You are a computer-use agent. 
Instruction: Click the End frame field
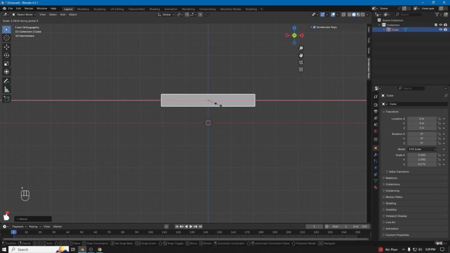[x=360, y=227]
